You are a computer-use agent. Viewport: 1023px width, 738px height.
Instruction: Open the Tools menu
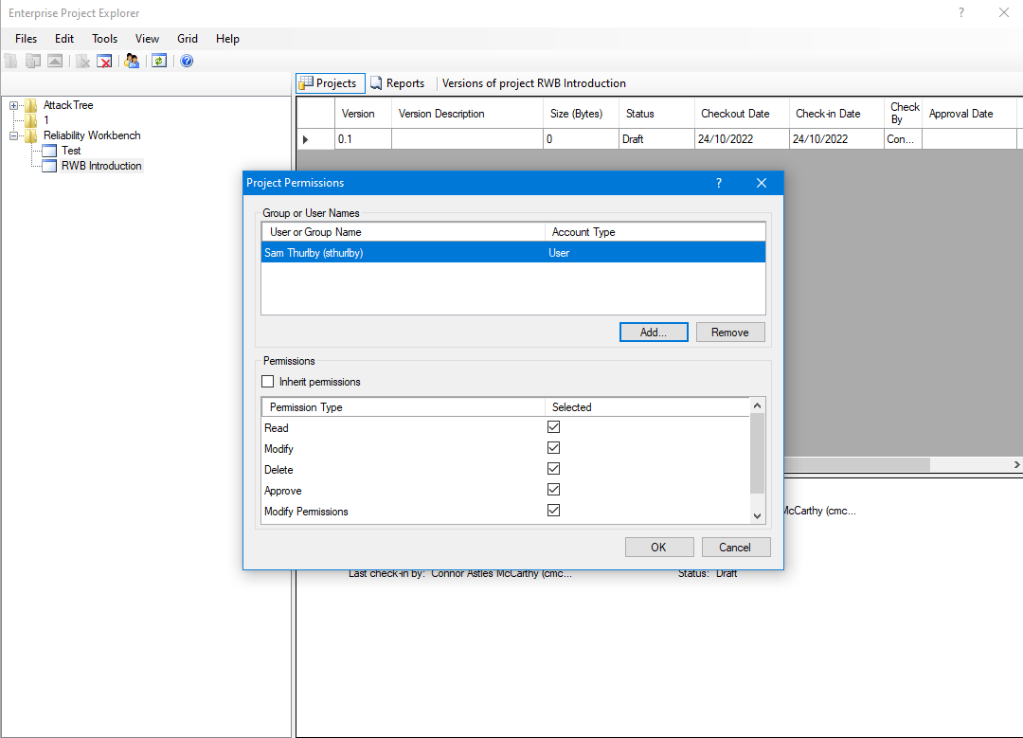(104, 39)
